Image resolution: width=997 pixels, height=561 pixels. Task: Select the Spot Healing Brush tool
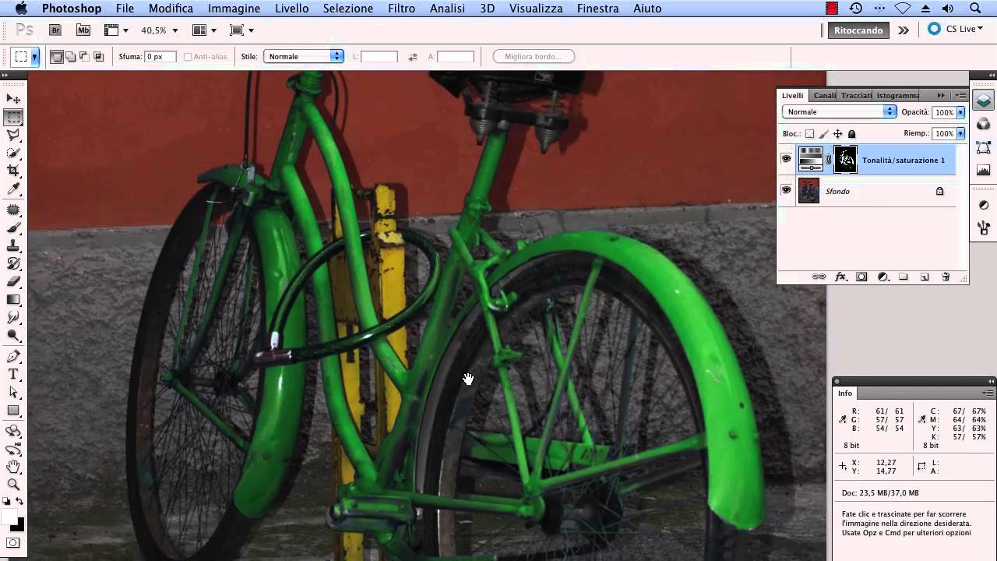click(13, 210)
